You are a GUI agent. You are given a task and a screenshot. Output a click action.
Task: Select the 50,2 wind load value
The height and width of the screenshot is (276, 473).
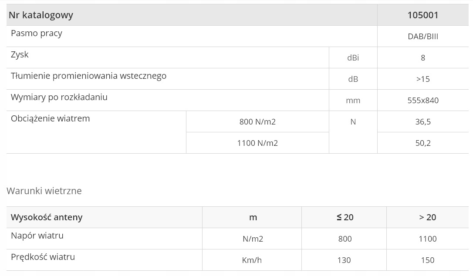[x=422, y=143]
